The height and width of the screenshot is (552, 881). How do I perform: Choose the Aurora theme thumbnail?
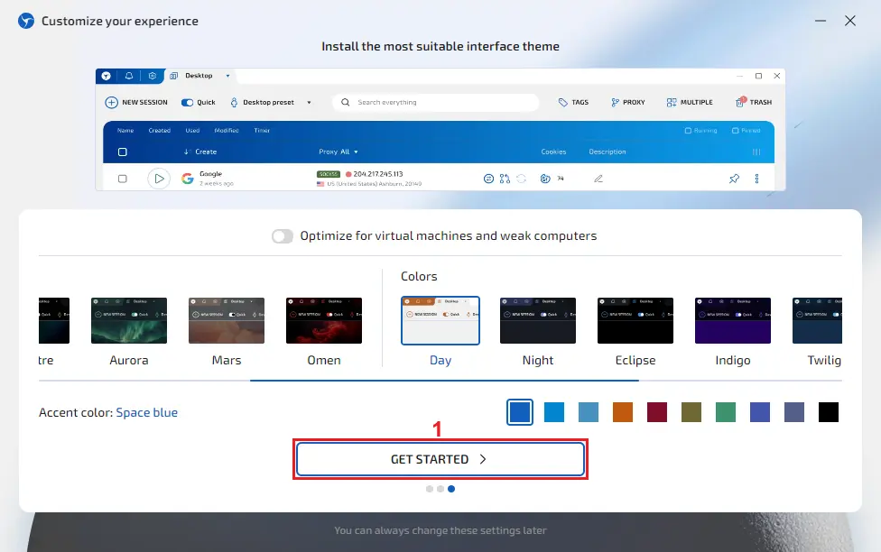(129, 320)
